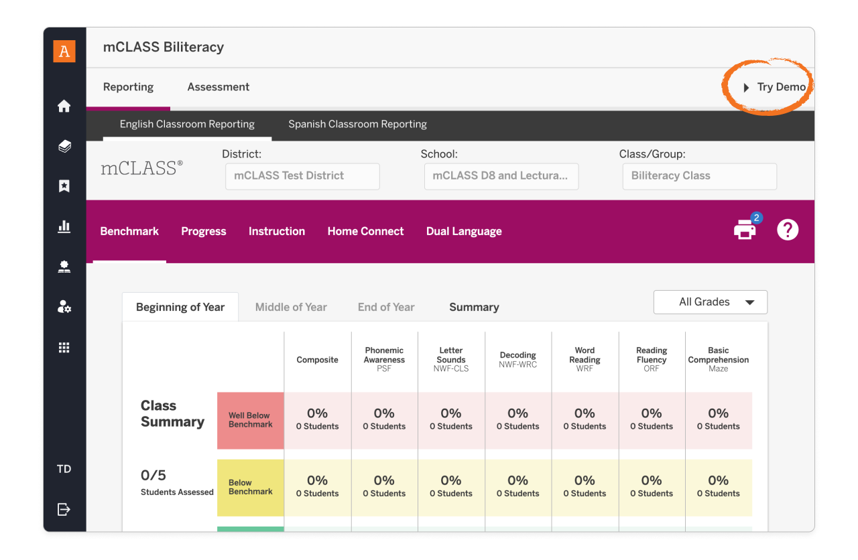Viewport: 858px width, 560px height.
Task: Click the Basic Comprehension Maze column header
Action: pos(719,359)
